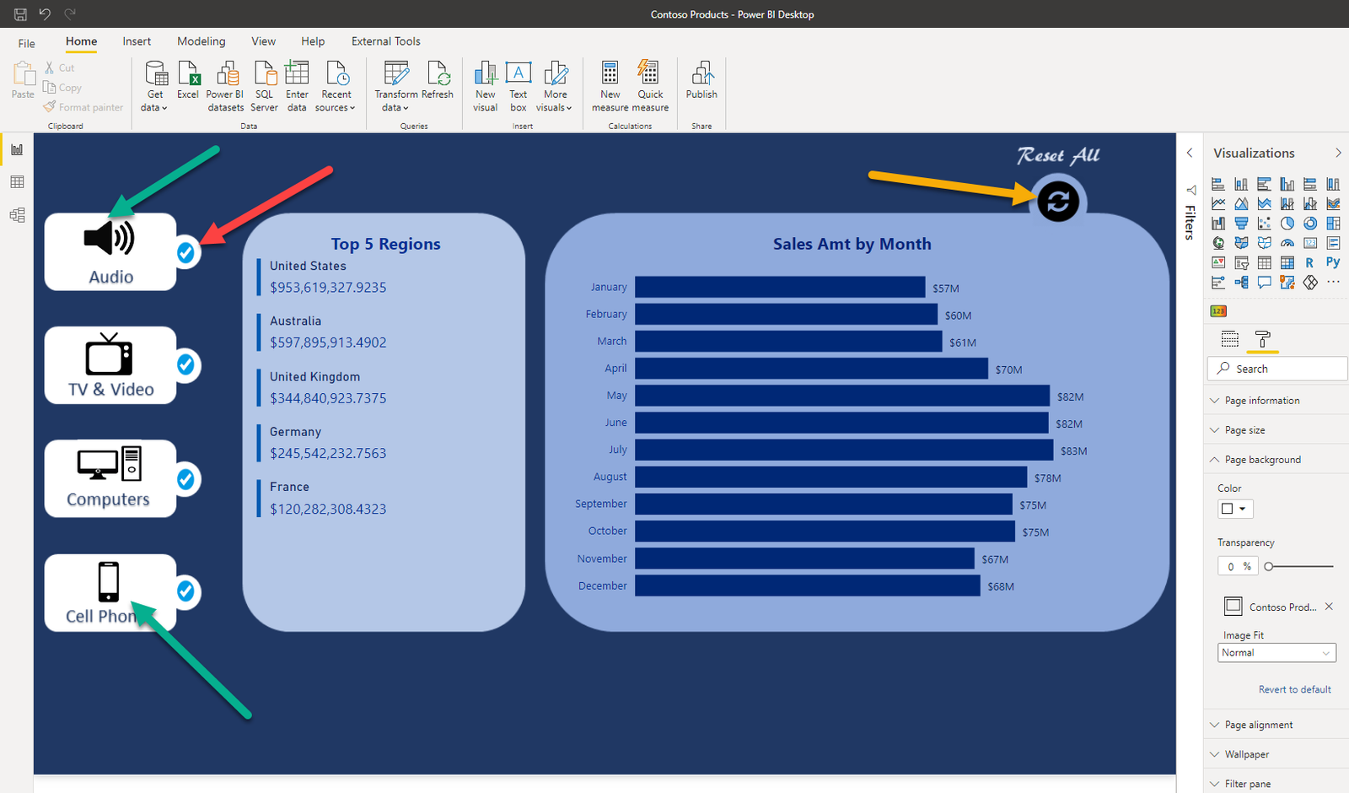The image size is (1349, 793).
Task: Click the New measure button
Action: click(x=610, y=86)
